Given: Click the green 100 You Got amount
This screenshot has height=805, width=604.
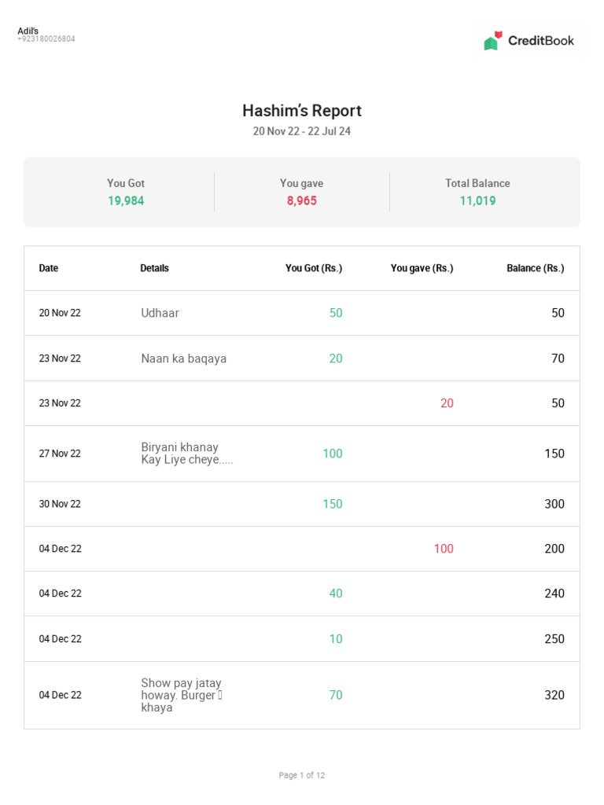Looking at the screenshot, I should pyautogui.click(x=333, y=454).
